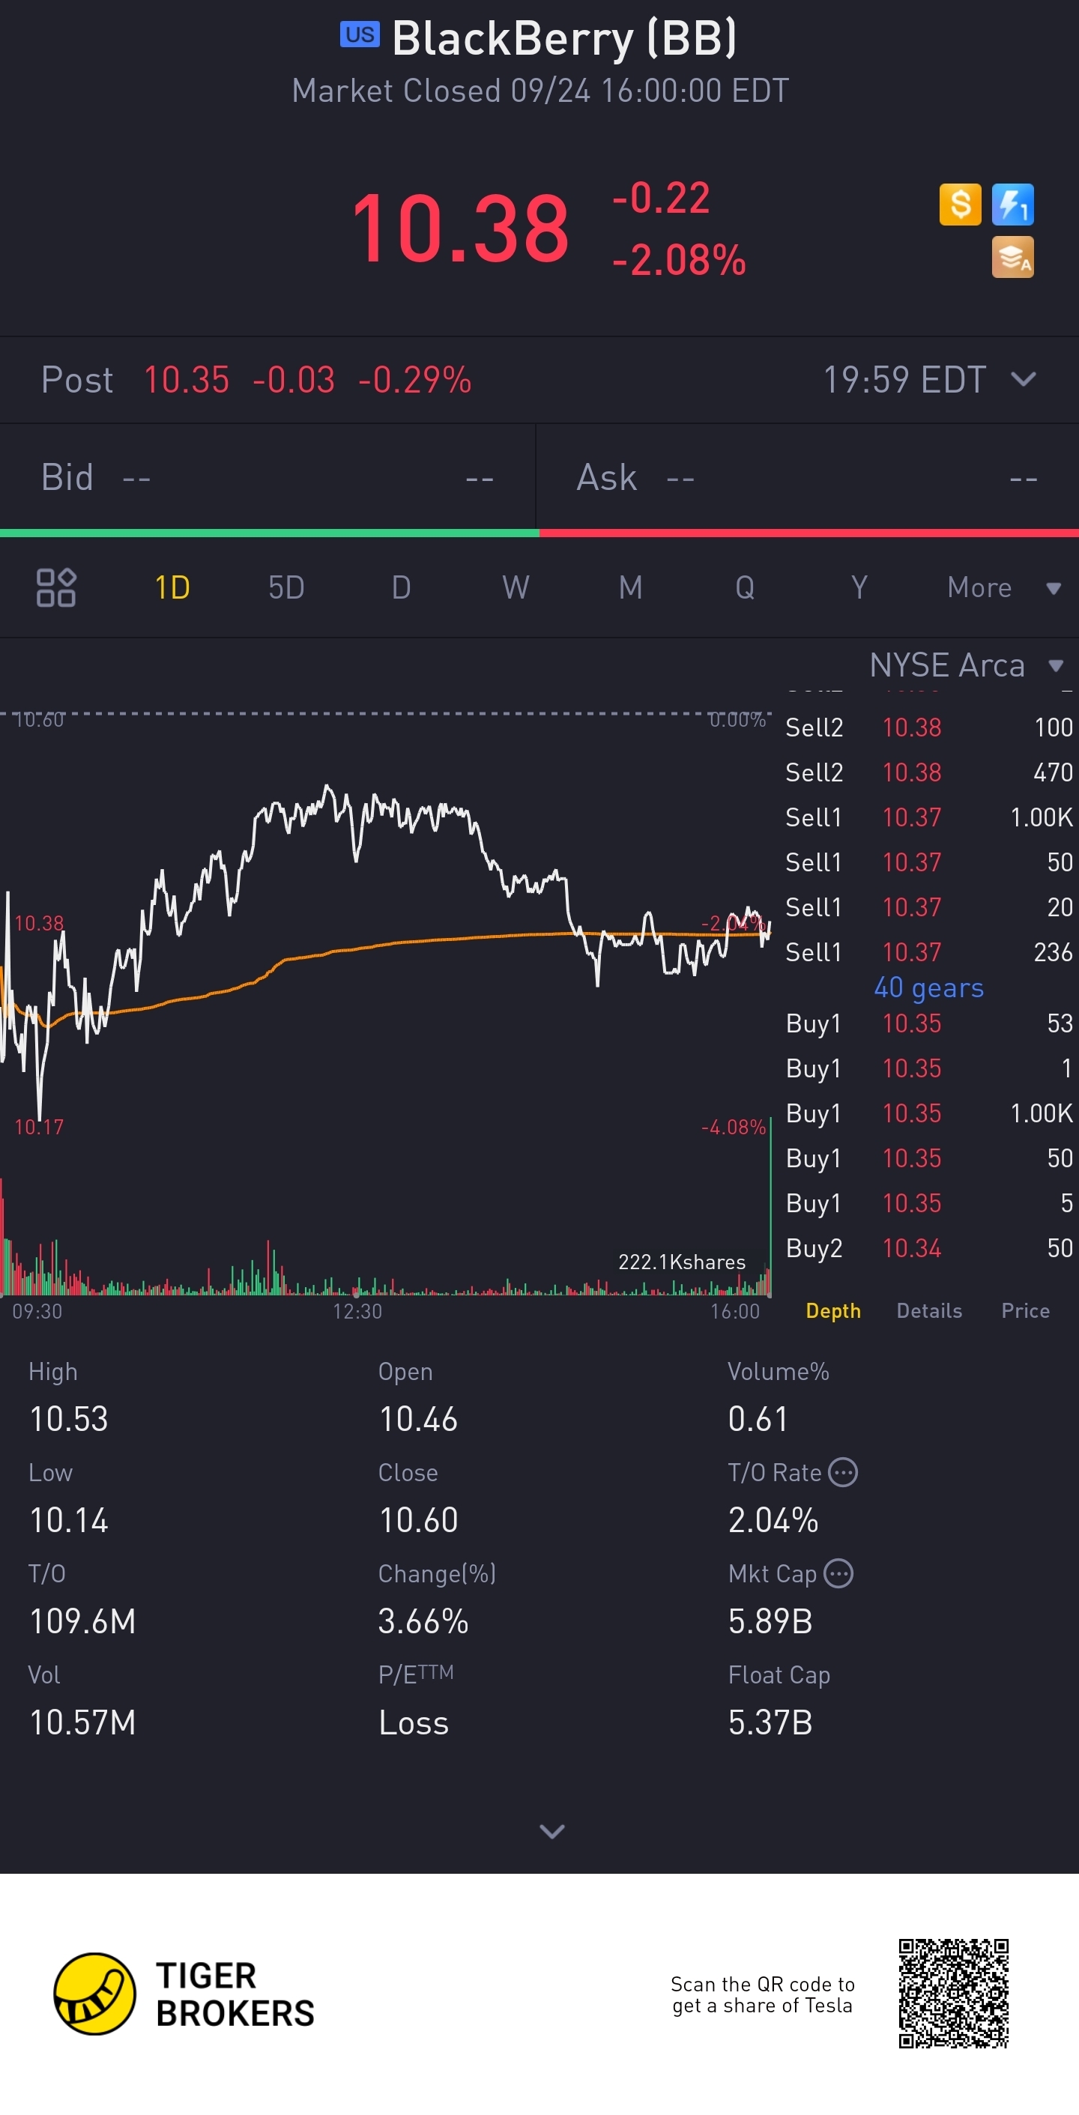Switch to the W weekly chart tab

coord(516,587)
